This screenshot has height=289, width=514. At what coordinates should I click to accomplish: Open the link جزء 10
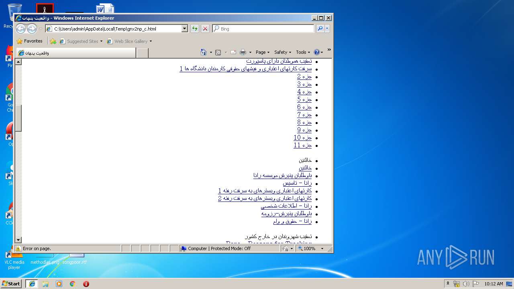[x=303, y=138]
